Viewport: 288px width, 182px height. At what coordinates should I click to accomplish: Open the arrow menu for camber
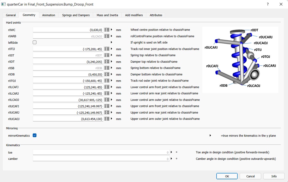[x=171, y=158]
